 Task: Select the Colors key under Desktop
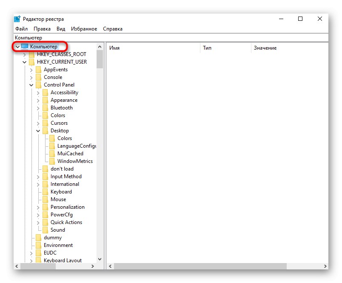[x=65, y=138]
